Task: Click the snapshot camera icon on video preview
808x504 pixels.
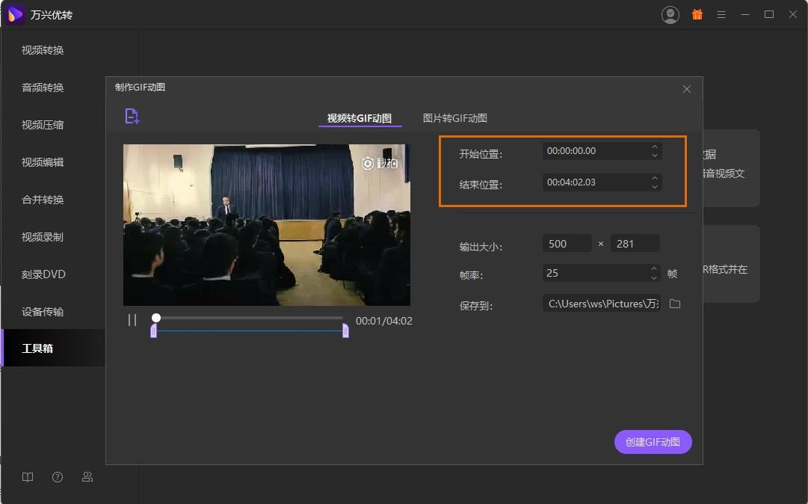Action: pos(368,163)
